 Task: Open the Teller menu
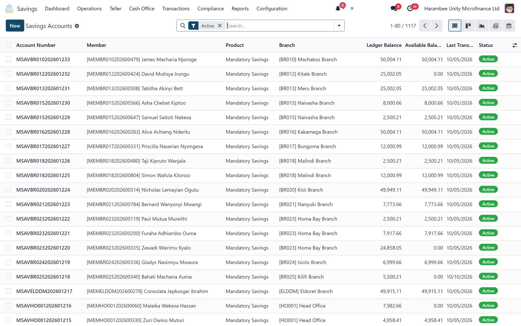tap(115, 8)
